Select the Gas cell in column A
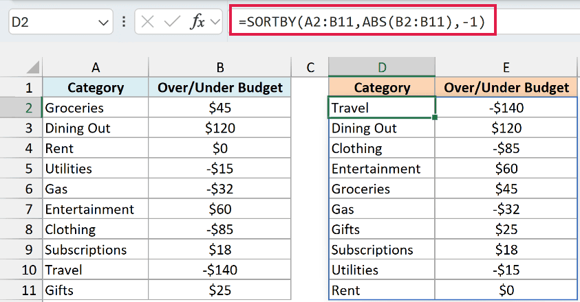580x302 pixels. click(x=96, y=189)
